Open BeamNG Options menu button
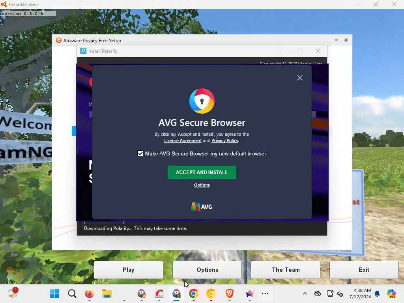This screenshot has height=303, width=404. click(x=208, y=270)
